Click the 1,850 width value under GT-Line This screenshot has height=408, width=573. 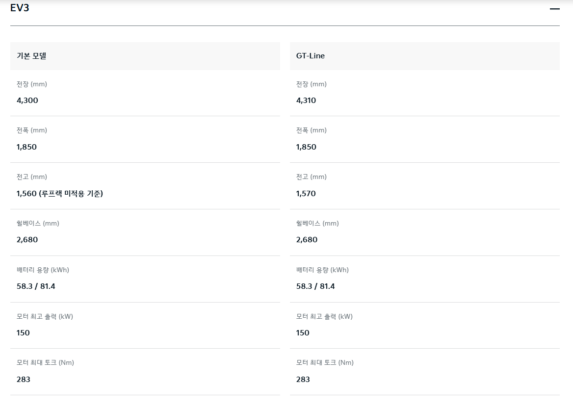click(306, 147)
